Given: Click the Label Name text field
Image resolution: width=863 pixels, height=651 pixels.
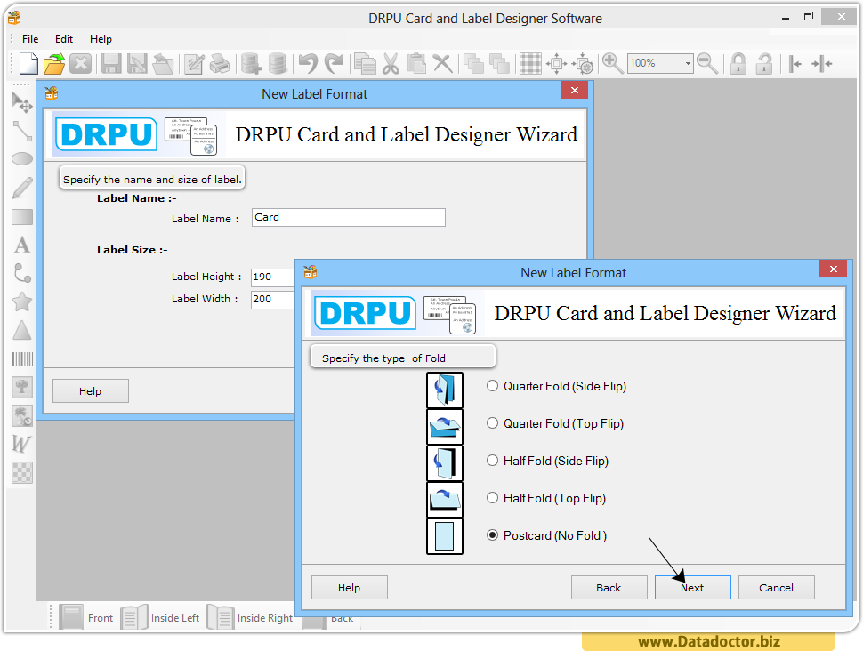Looking at the screenshot, I should (348, 217).
